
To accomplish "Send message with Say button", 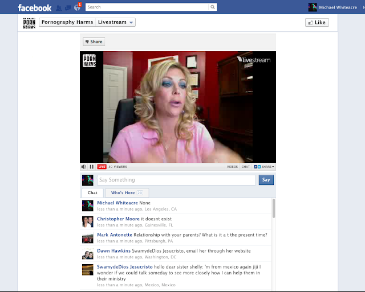I will coord(266,180).
